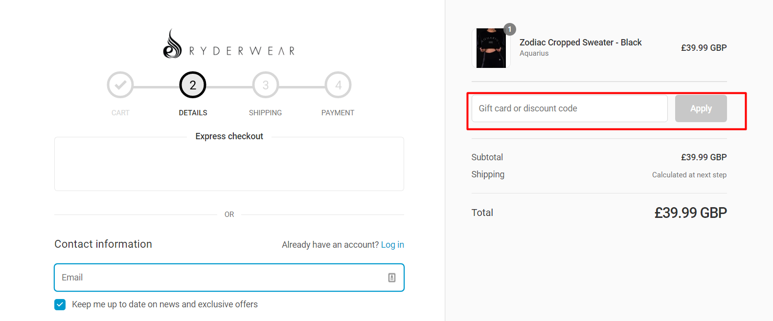Select the CART step label
This screenshot has height=321, width=773.
click(120, 112)
